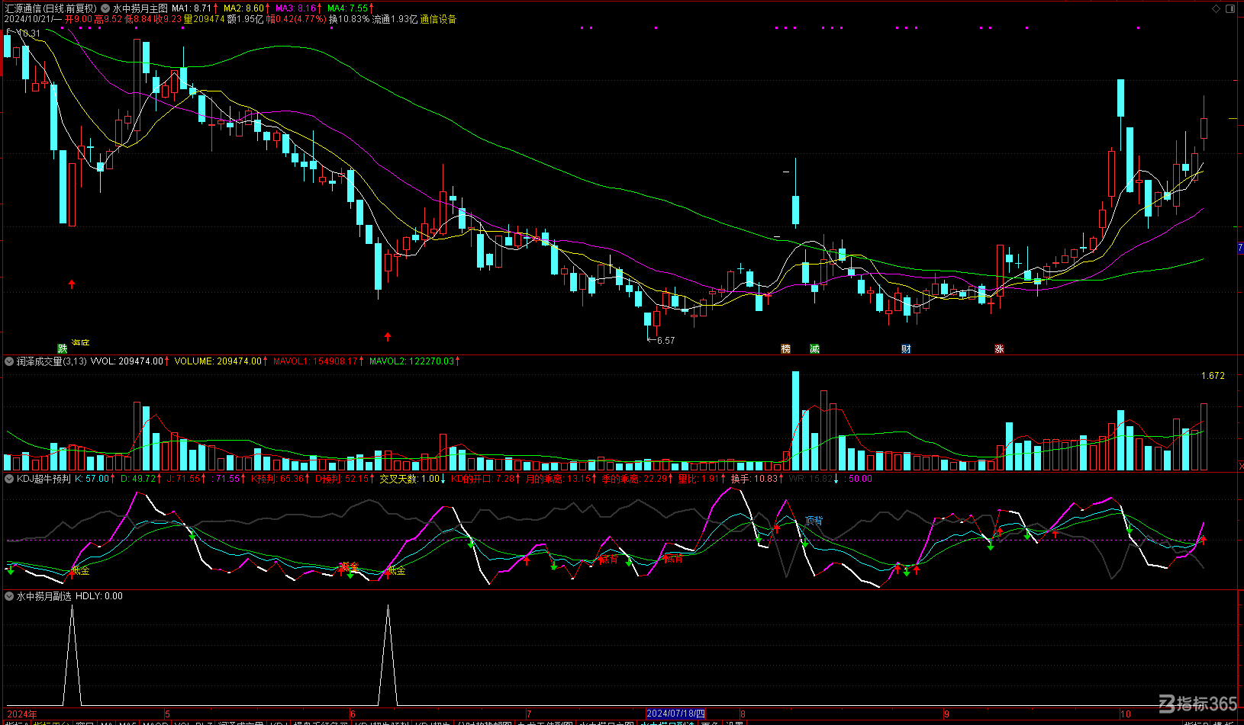The width and height of the screenshot is (1244, 725).
Task: Click the 涨 info marker
Action: (999, 349)
